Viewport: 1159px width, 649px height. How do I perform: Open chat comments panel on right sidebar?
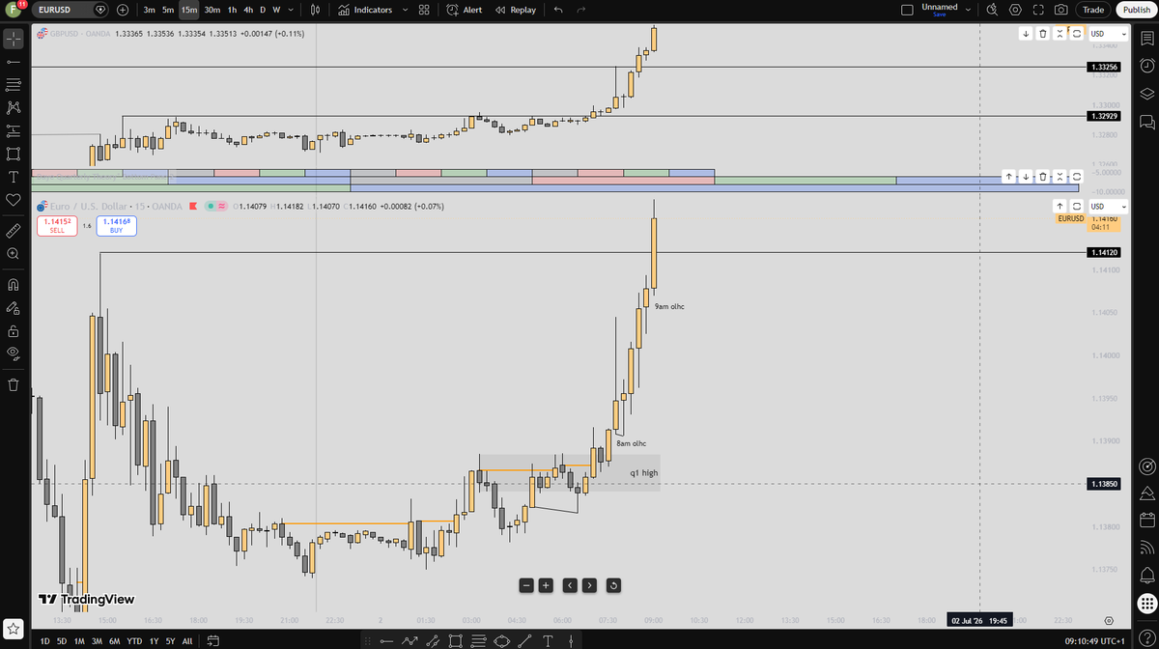coord(1146,123)
